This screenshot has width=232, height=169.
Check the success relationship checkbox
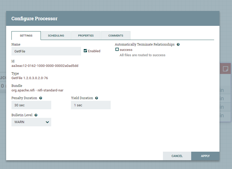click(x=117, y=49)
